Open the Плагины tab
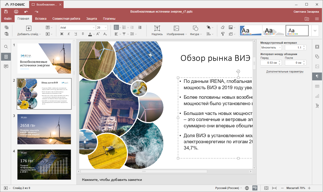This screenshot has width=323, height=192. coord(109,19)
